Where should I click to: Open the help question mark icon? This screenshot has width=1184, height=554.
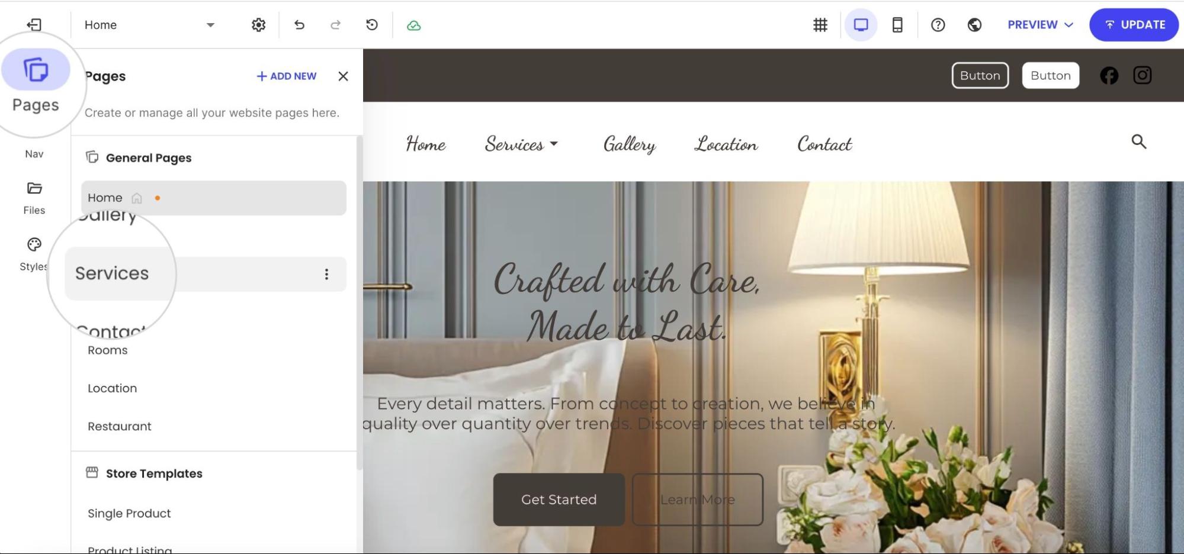pos(938,25)
